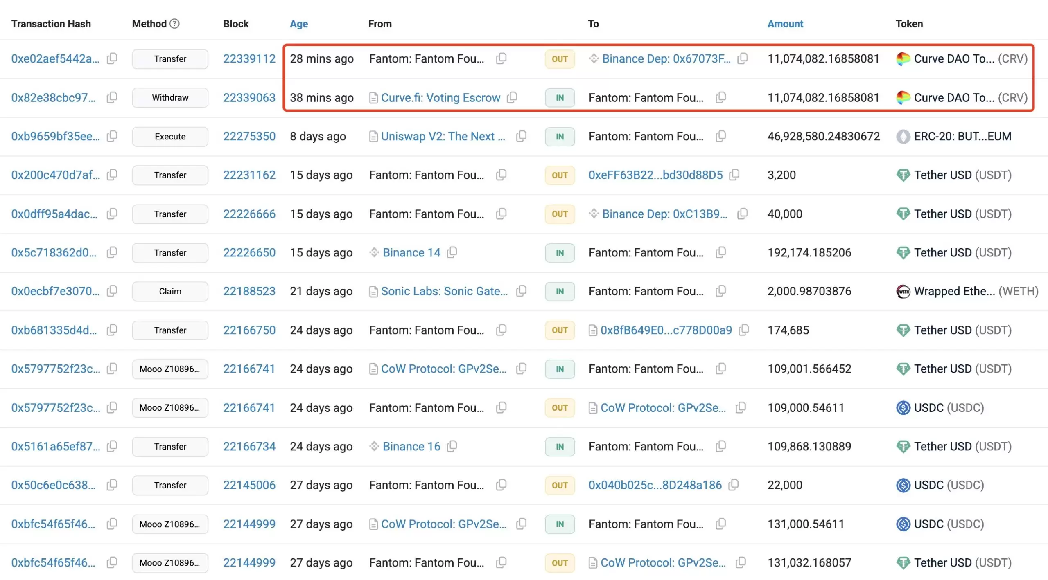This screenshot has height=580, width=1048.
Task: Copy the Curve.fi: Voting Escrow address
Action: tap(512, 97)
